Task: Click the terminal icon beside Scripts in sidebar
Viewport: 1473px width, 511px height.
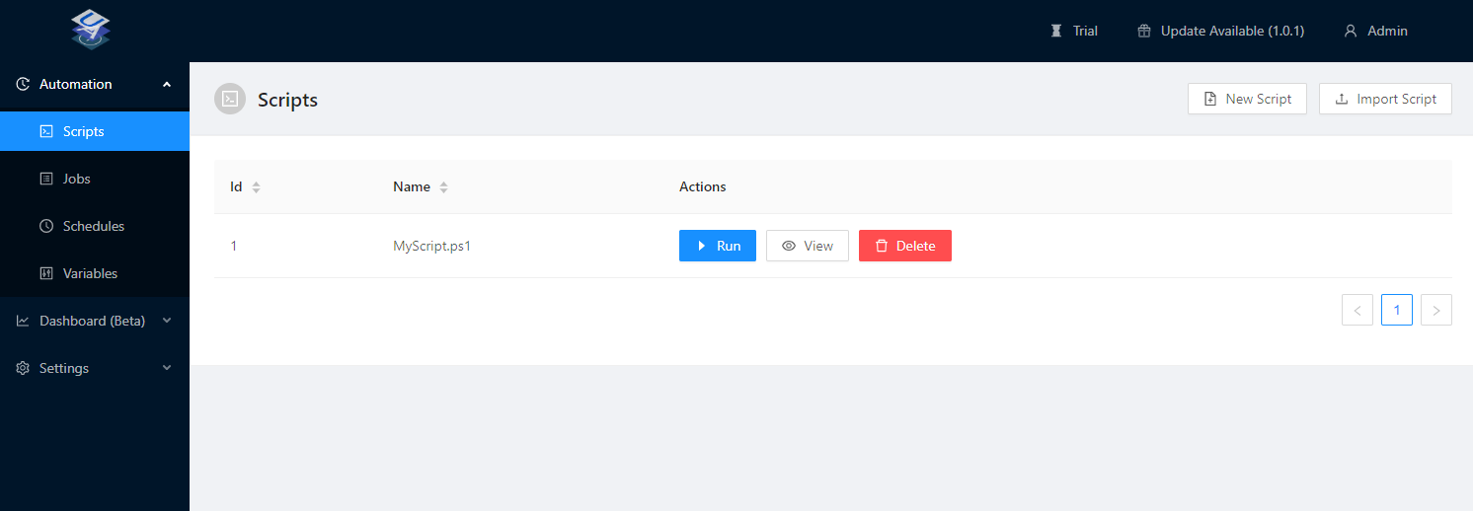Action: [45, 131]
